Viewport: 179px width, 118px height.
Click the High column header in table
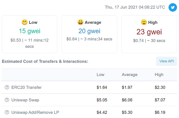coord(159,75)
